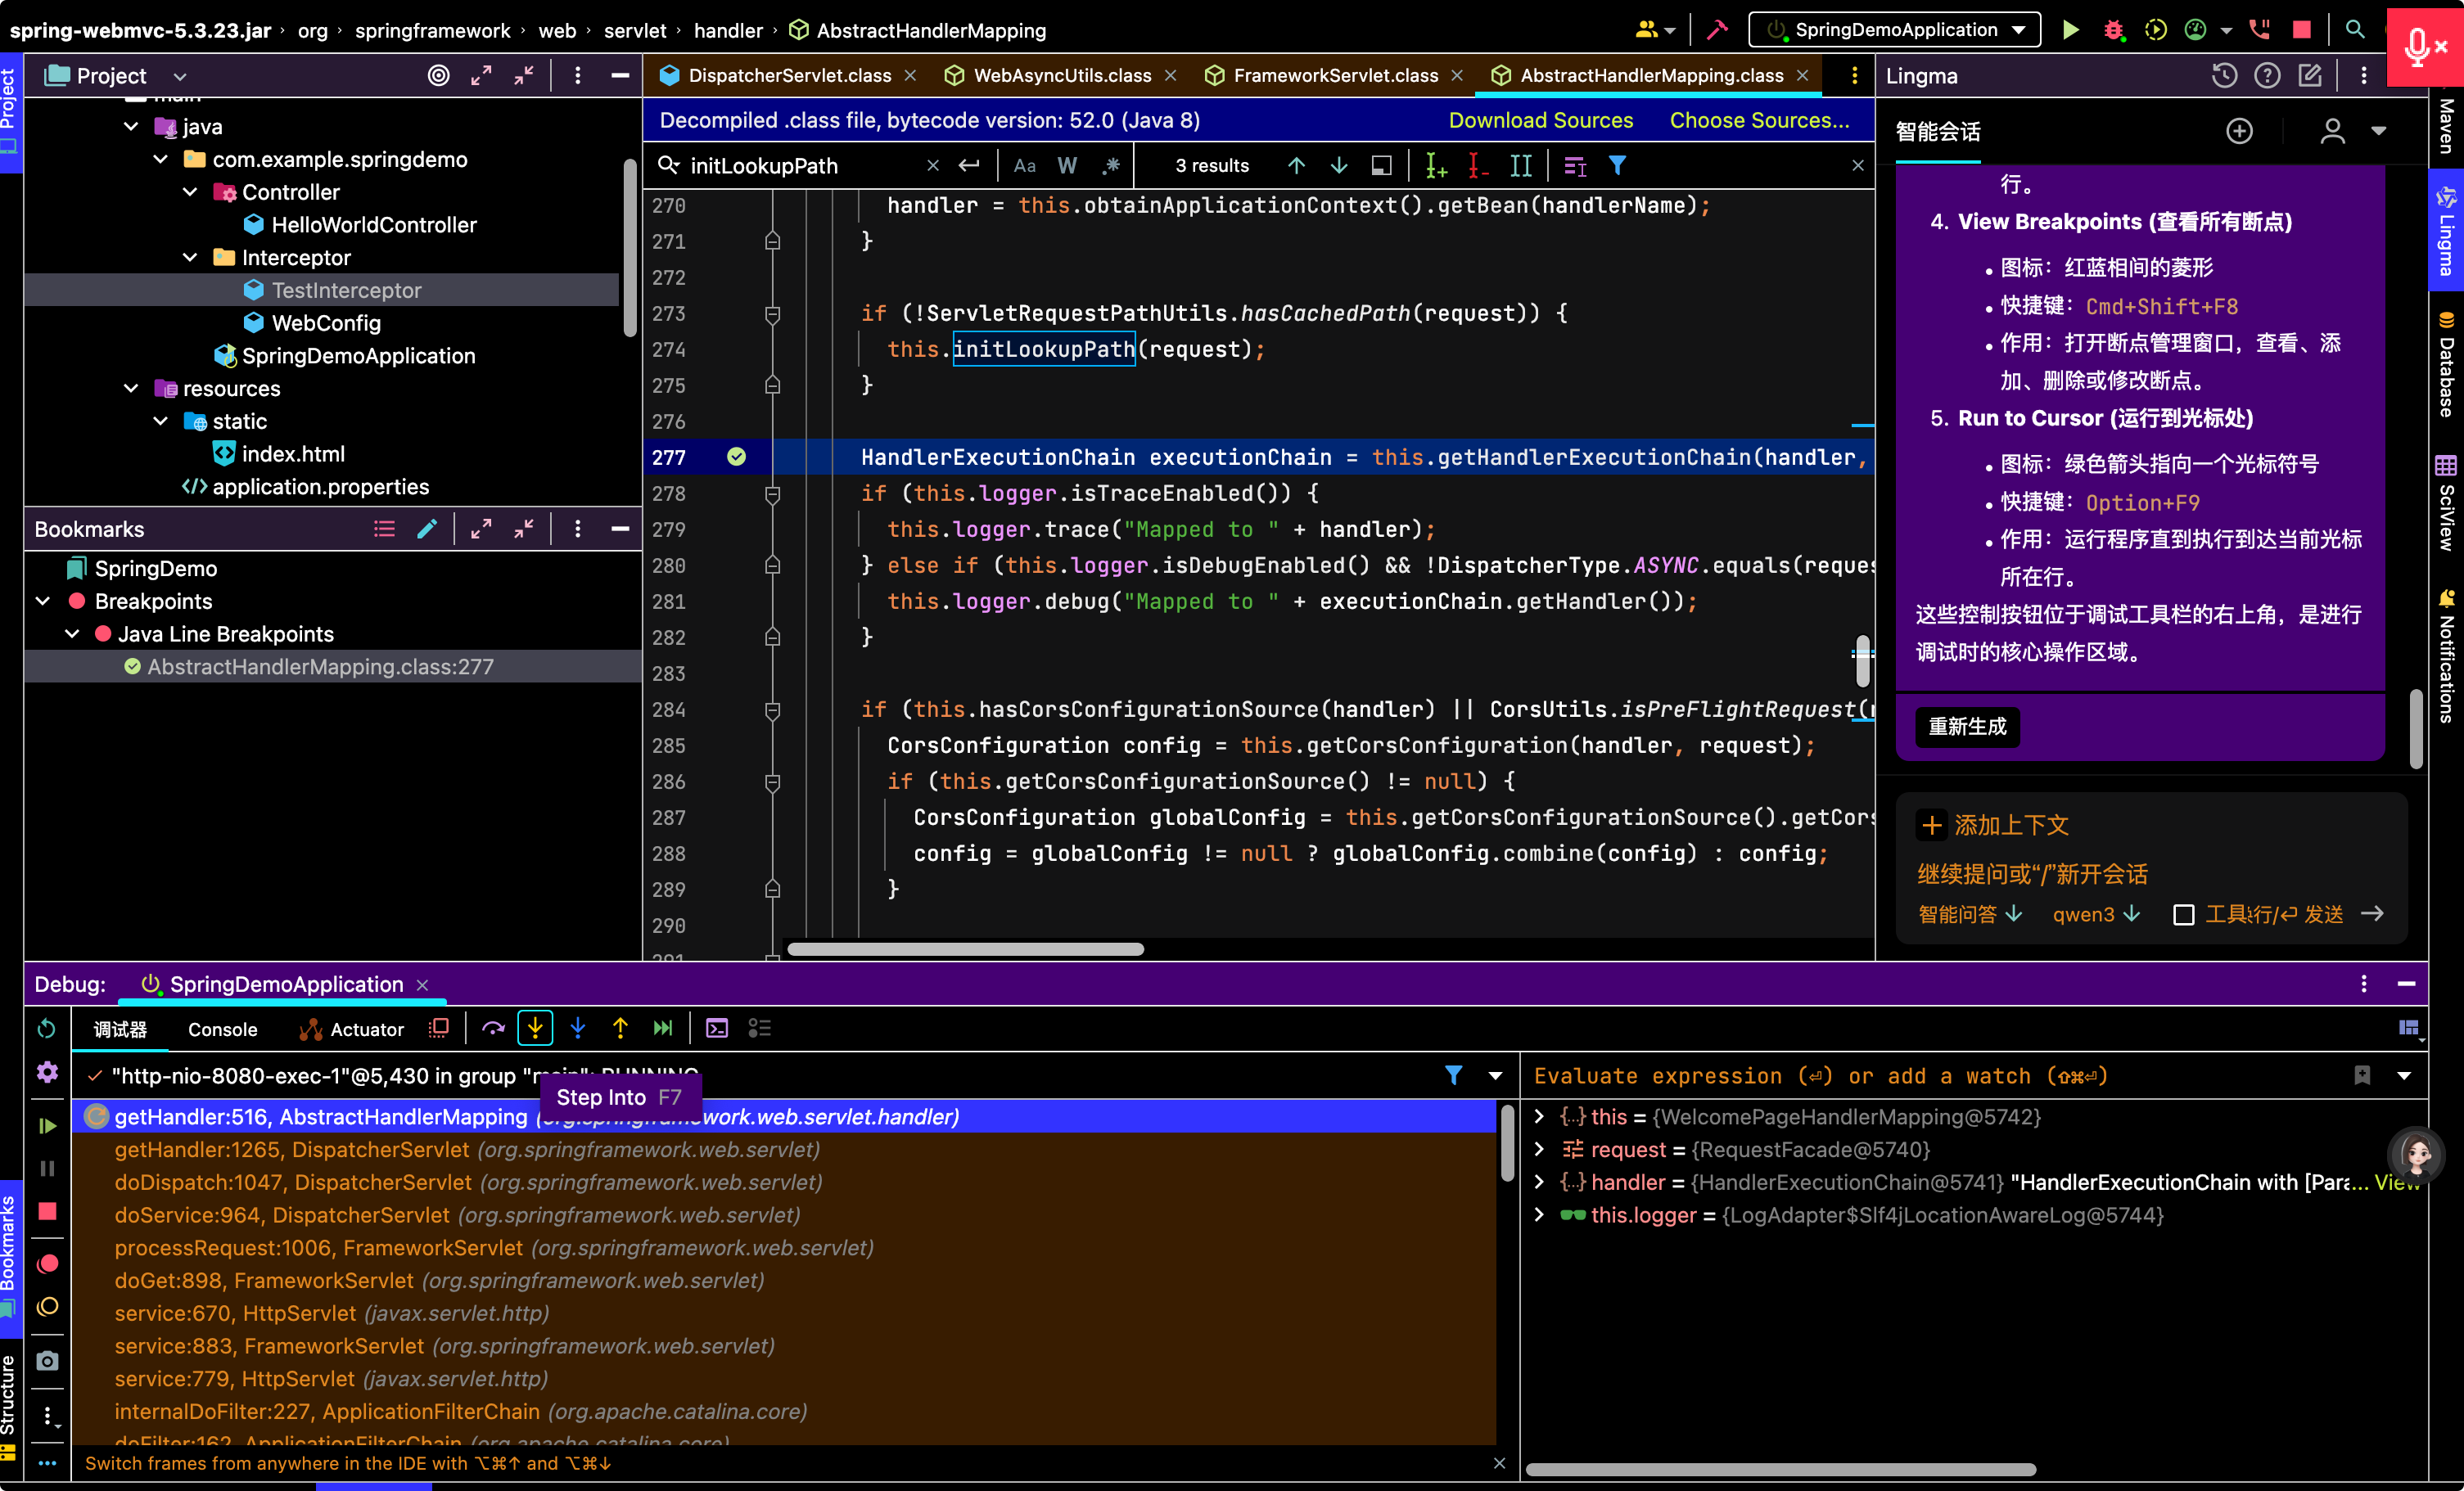Image resolution: width=2464 pixels, height=1491 pixels.
Task: Click the Step Out arrow icon
Action: 620,1029
